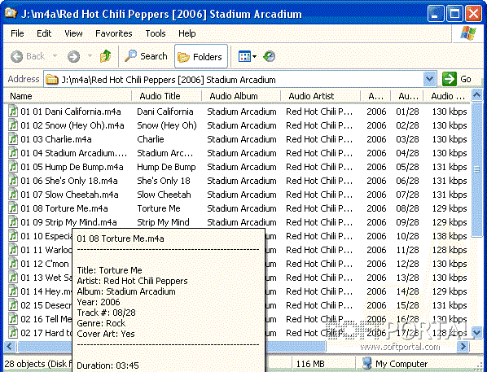This screenshot has height=372, width=487.
Task: Click the horizontal scrollbar right arrow
Action: pos(463,346)
